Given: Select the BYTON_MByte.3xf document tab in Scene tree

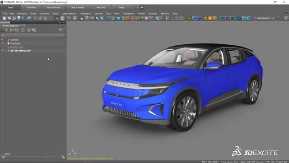Looking at the screenshot, I should coord(11,26).
